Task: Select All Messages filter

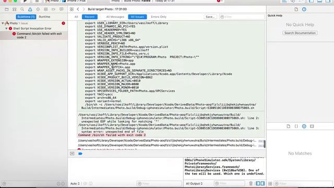Action: point(115,17)
